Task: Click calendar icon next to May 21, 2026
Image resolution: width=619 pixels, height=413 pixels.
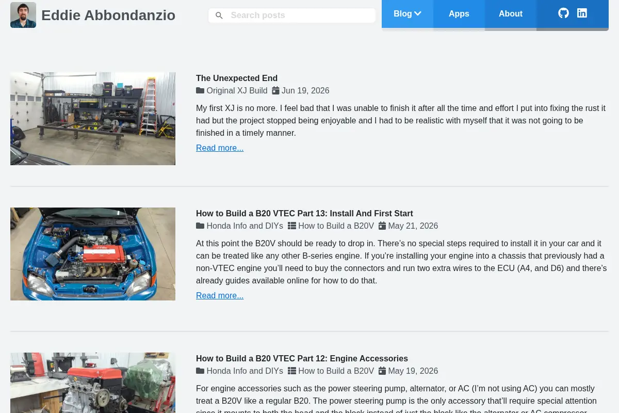Action: [382, 226]
